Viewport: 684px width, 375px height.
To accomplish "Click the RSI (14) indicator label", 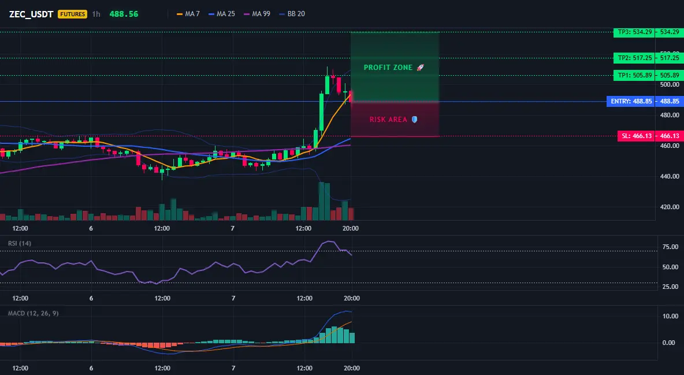I will pyautogui.click(x=20, y=243).
